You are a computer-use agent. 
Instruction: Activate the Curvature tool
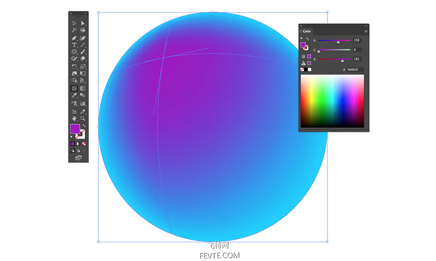82,38
